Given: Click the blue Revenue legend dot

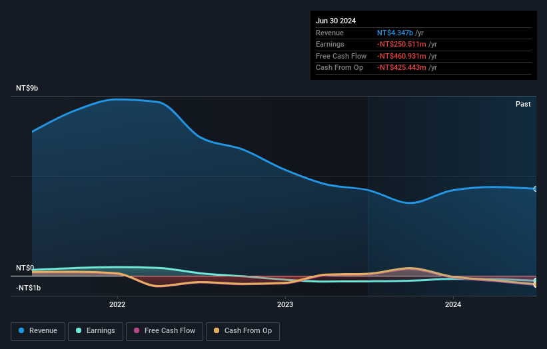Looking at the screenshot, I should (x=21, y=330).
